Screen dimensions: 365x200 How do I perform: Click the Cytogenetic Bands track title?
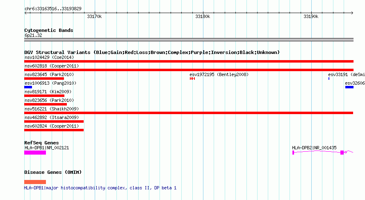(x=49, y=30)
